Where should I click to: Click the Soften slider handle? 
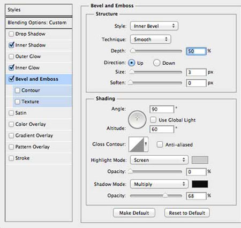[131, 82]
